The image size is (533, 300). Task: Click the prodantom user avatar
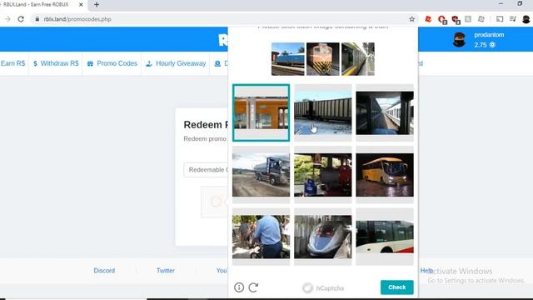click(459, 39)
